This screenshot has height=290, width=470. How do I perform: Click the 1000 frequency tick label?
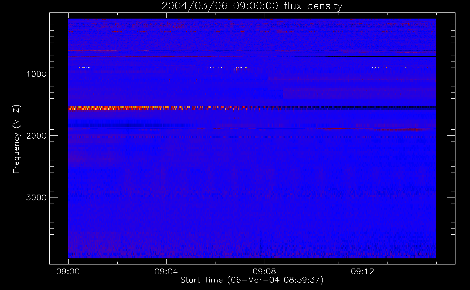37,74
